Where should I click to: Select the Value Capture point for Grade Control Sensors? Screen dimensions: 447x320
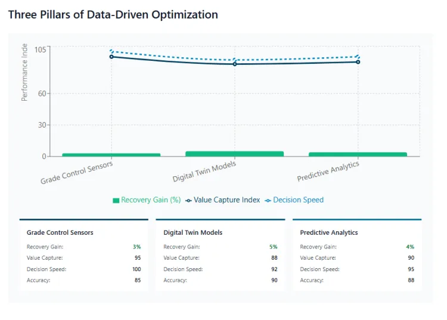111,57
